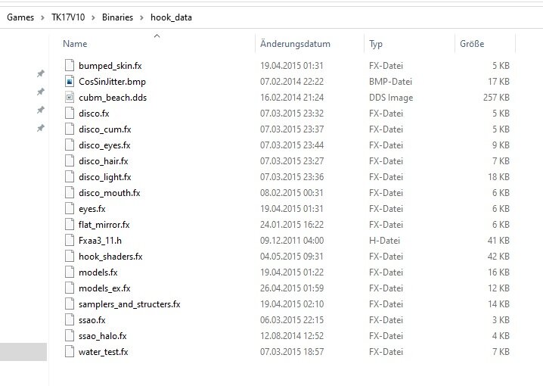This screenshot has height=386, width=543.
Task: Sort files by Größe column header
Action: [472, 44]
